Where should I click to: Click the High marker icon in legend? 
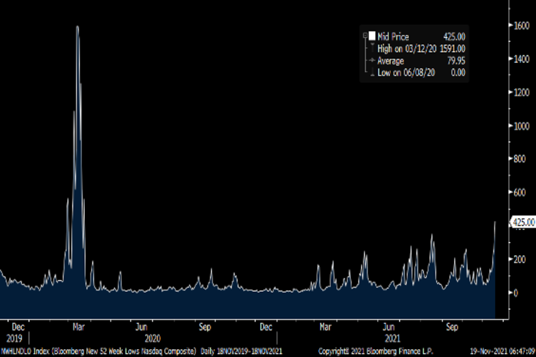372,49
